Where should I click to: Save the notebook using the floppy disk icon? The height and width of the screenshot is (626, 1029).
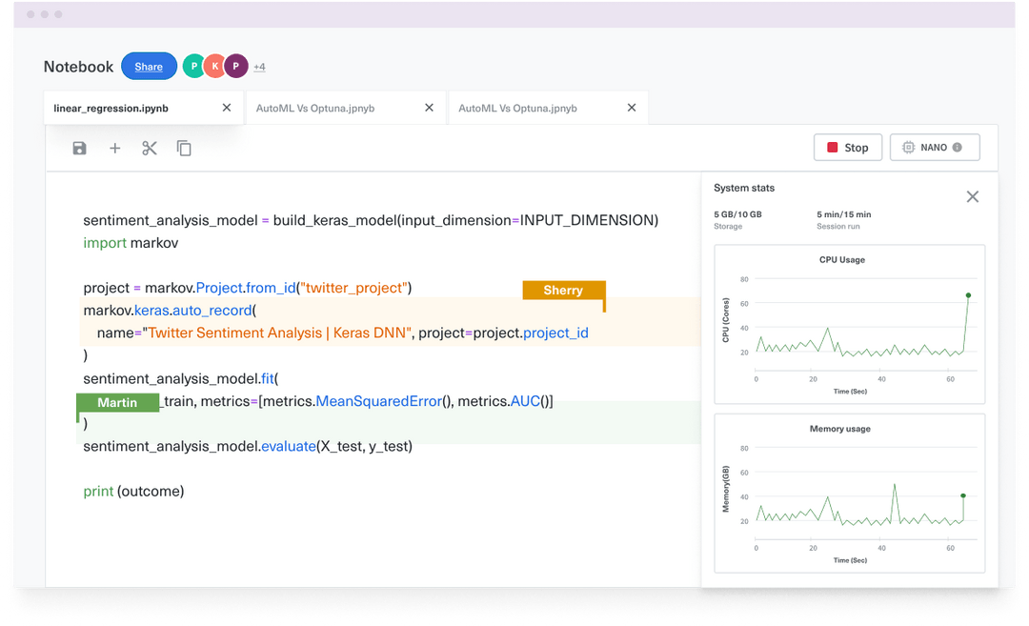(x=79, y=148)
